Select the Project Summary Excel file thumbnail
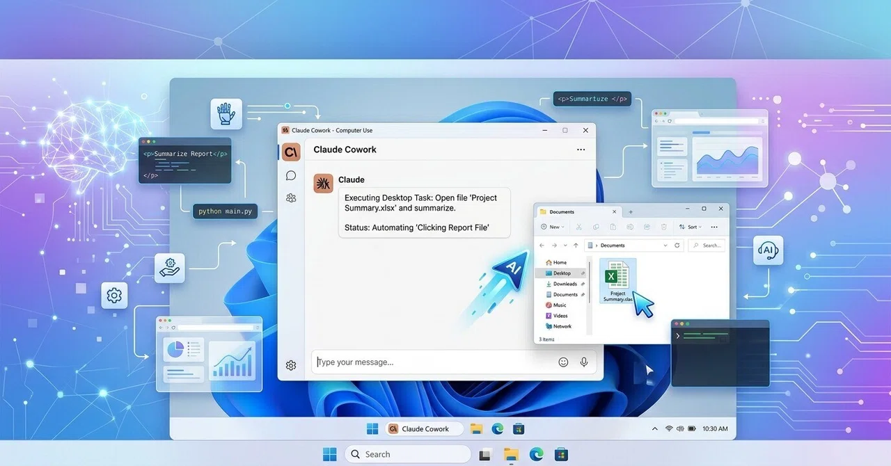 point(618,281)
